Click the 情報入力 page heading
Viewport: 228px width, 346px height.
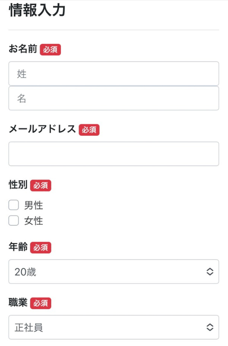point(37,11)
